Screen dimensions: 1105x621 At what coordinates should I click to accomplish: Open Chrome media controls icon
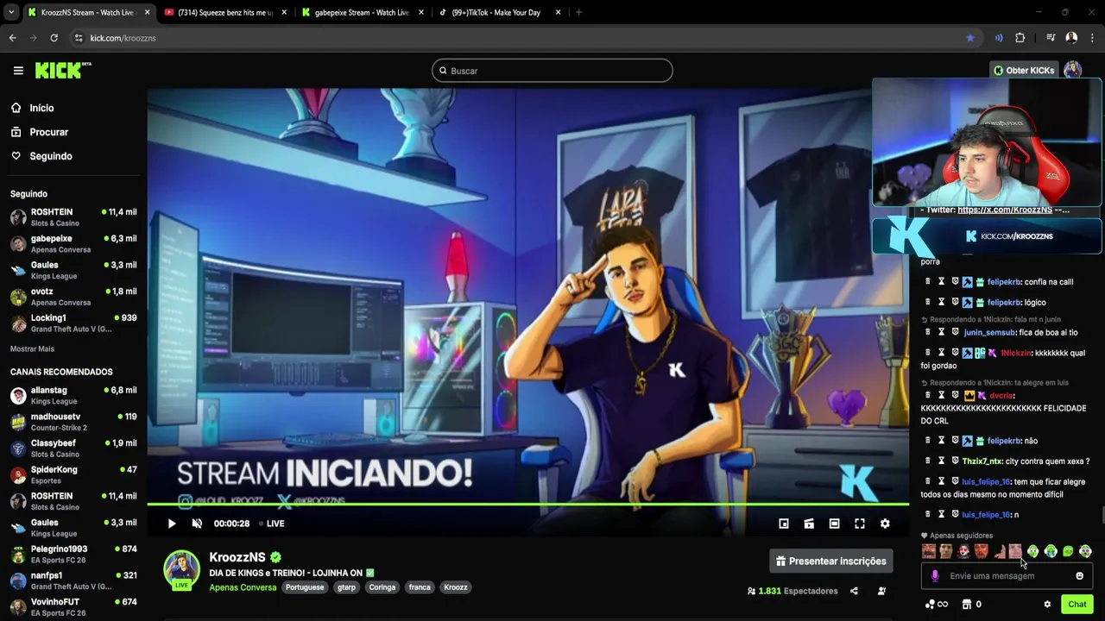pyautogui.click(x=1051, y=38)
